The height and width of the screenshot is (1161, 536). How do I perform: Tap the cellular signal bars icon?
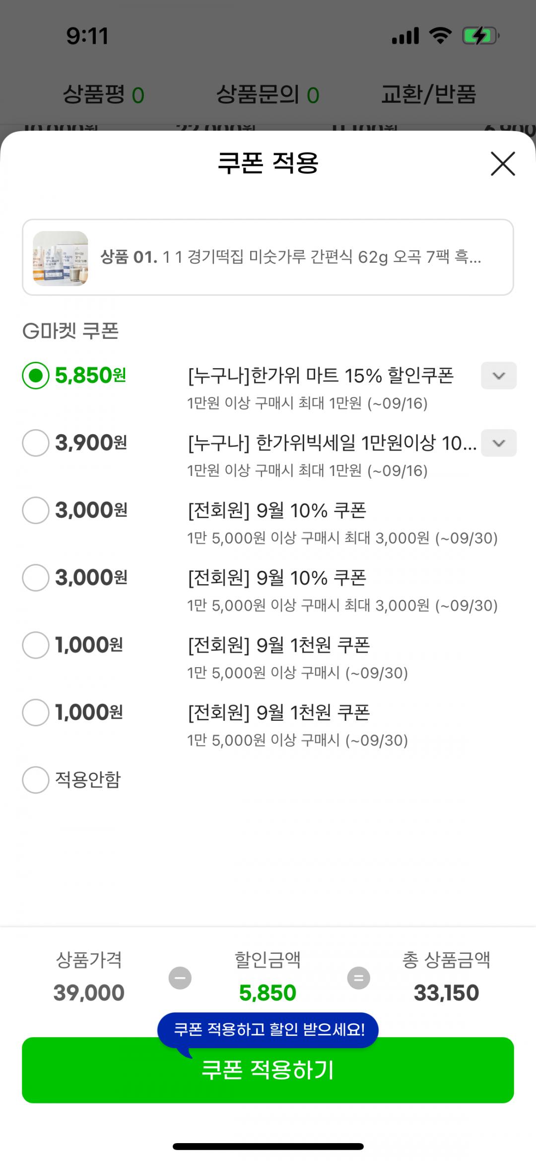coord(405,36)
